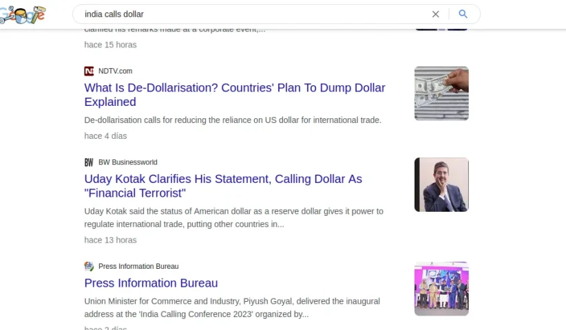Open Press Information Bureau source label
Screen dimensions: 566x330
tap(138, 266)
